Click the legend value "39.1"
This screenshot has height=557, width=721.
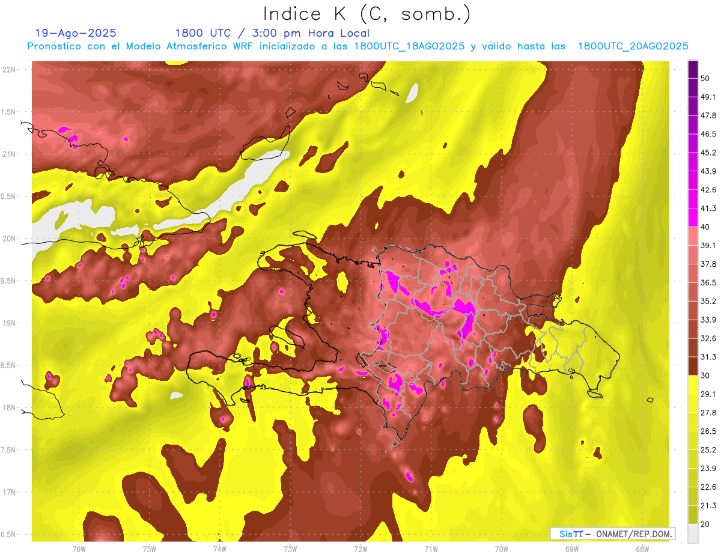[708, 245]
